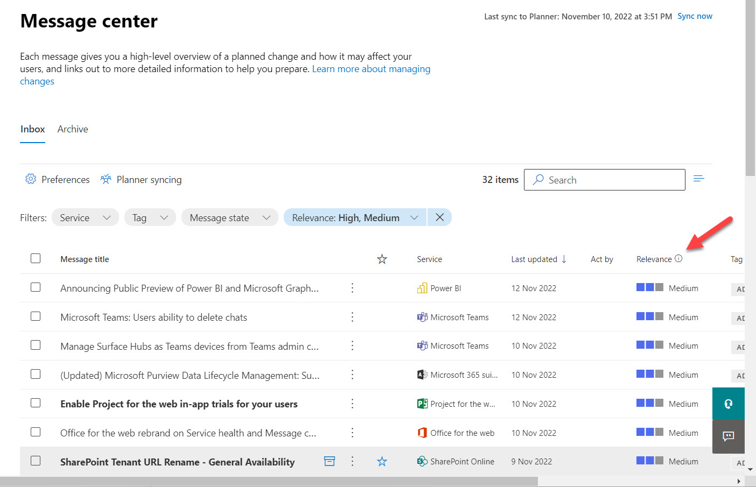The height and width of the screenshot is (487, 756).
Task: Check the Manage Surface Hubs message
Action: point(36,345)
